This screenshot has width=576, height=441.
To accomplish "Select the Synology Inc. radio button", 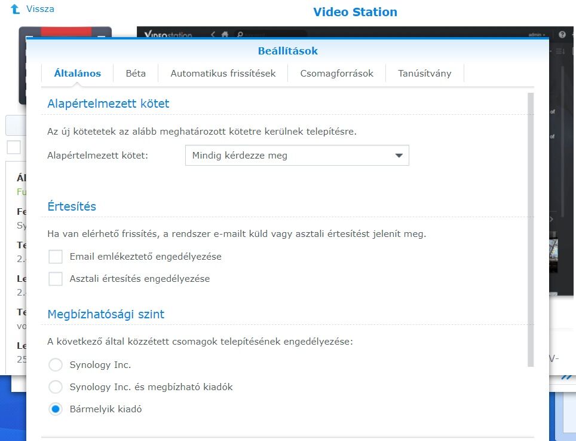I will click(56, 365).
